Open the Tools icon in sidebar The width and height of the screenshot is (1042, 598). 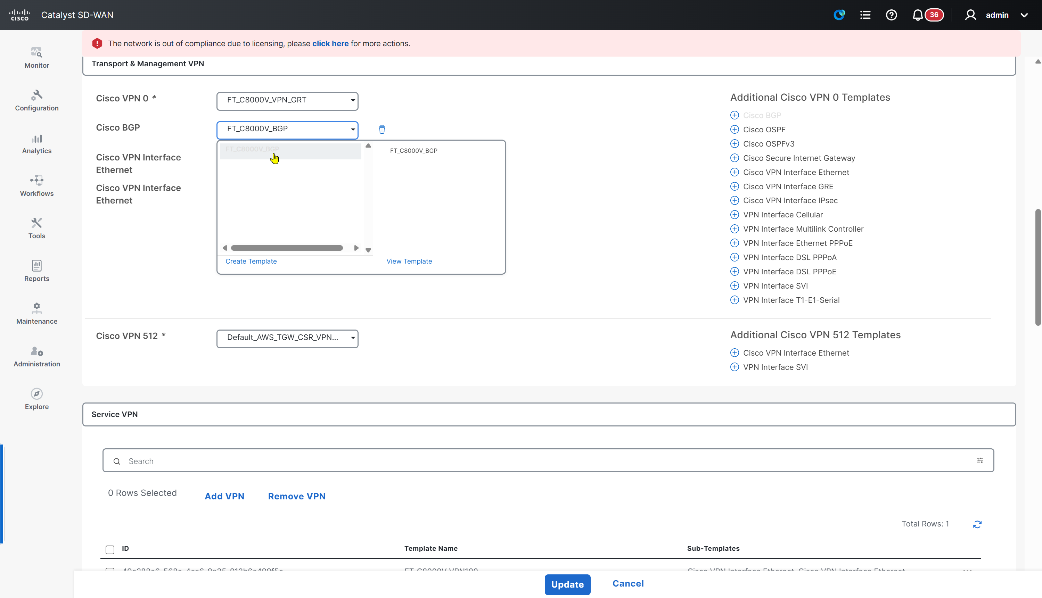36,223
